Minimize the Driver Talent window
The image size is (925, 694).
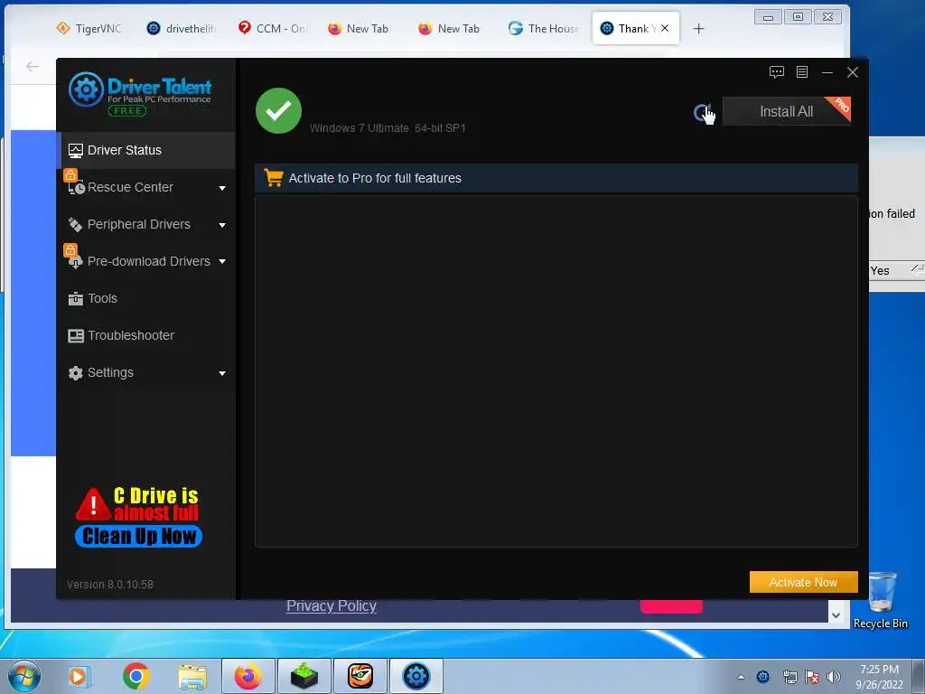click(827, 72)
